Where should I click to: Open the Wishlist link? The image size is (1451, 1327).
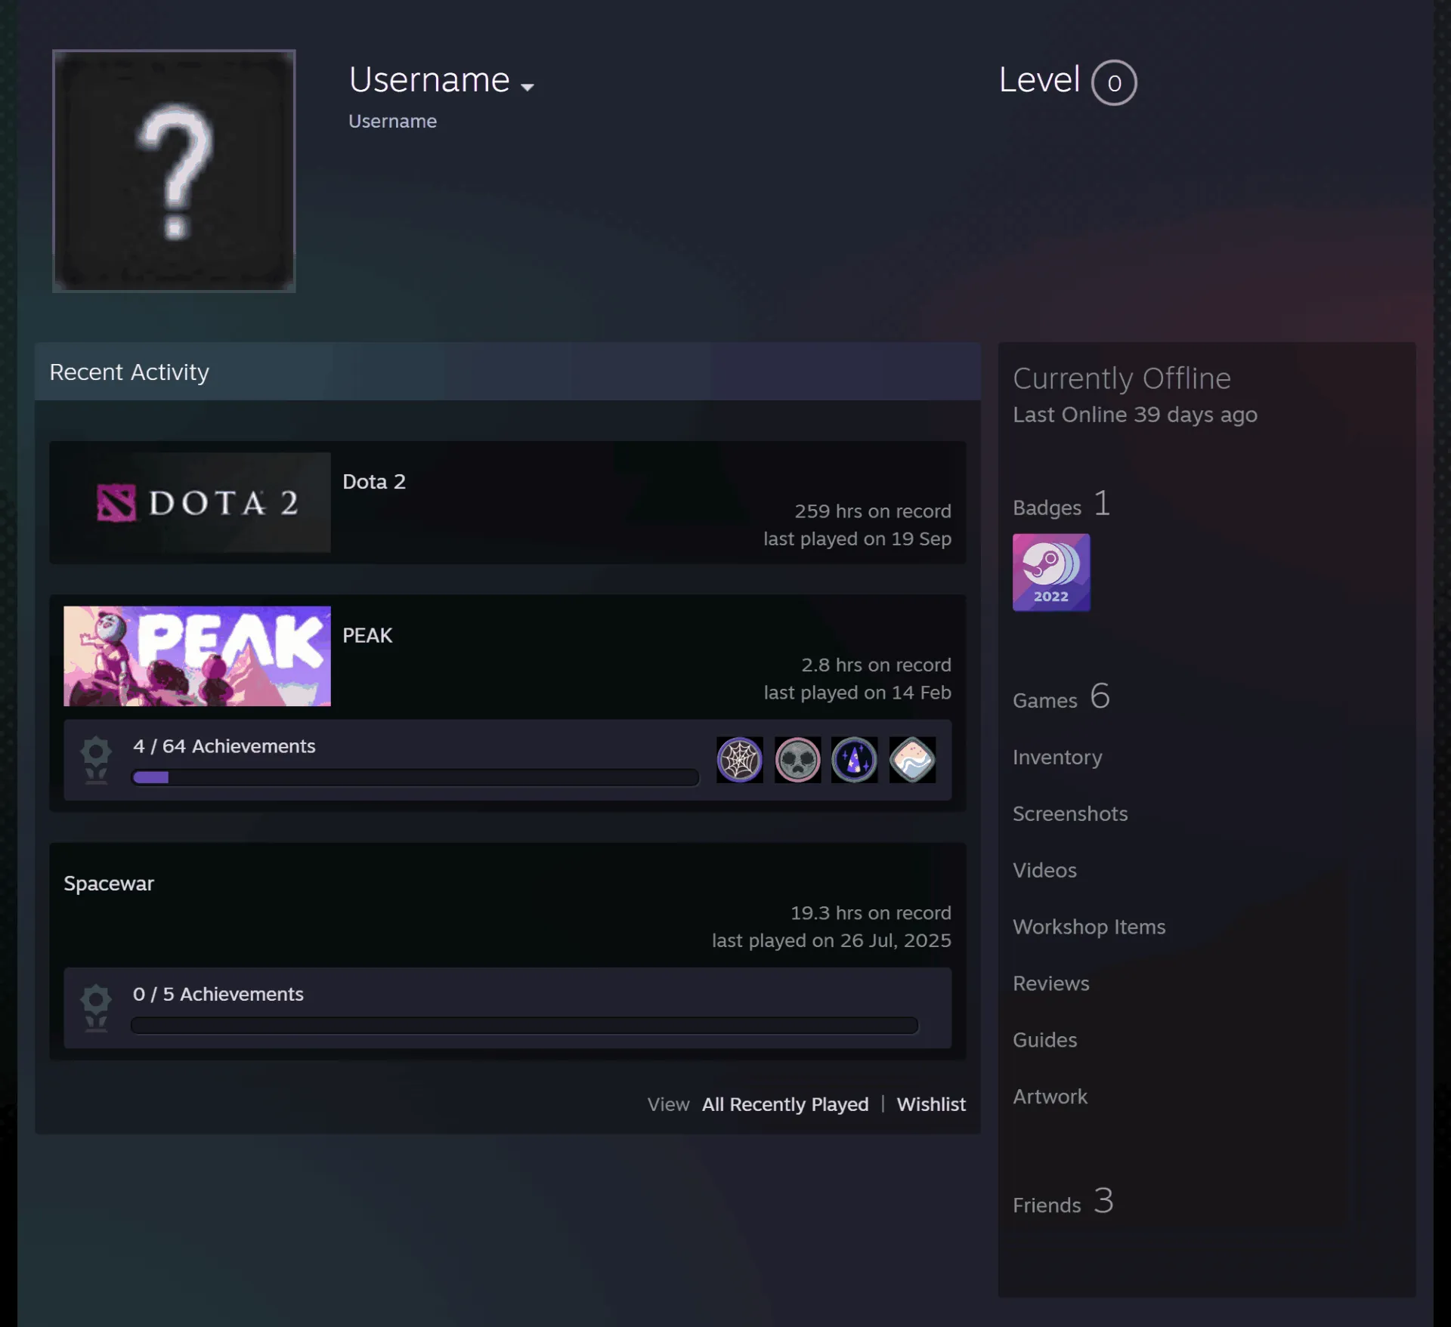[x=931, y=1104]
